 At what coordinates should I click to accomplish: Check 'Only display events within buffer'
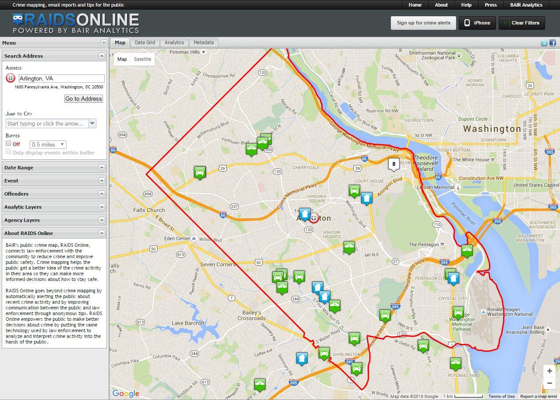[8, 151]
